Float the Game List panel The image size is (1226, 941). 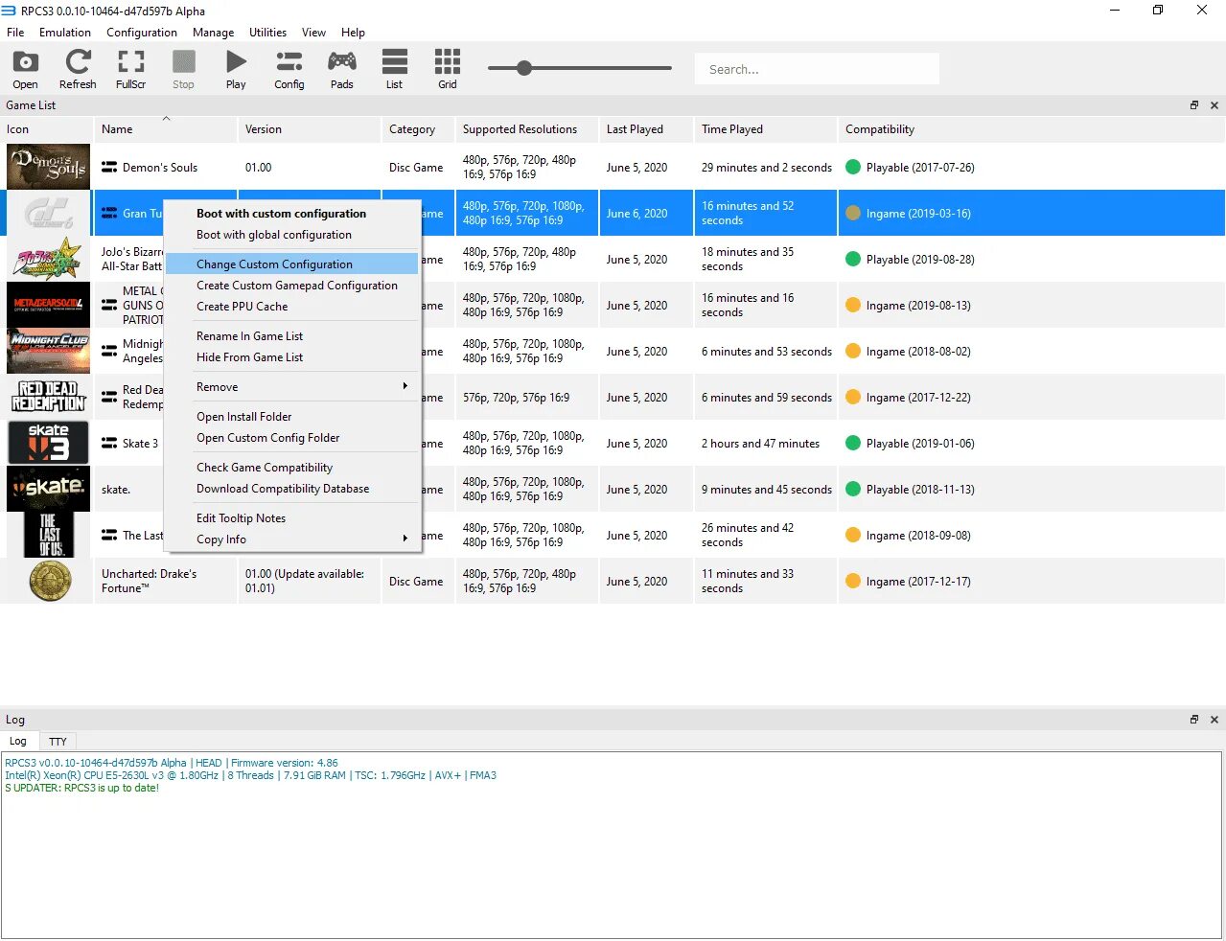pyautogui.click(x=1194, y=105)
